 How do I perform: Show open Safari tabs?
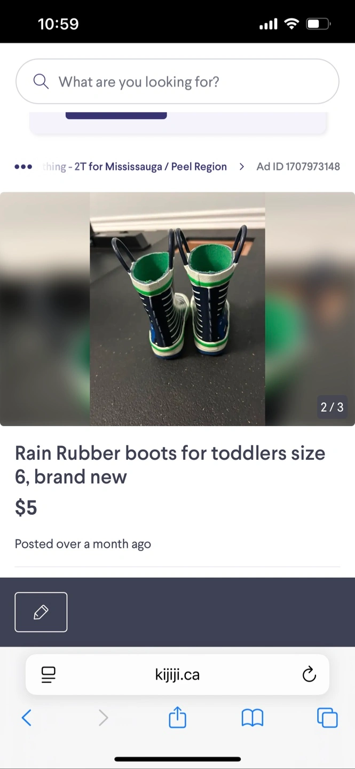point(327,718)
